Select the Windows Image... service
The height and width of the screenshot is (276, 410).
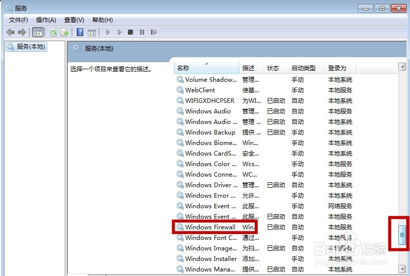pyautogui.click(x=264, y=248)
